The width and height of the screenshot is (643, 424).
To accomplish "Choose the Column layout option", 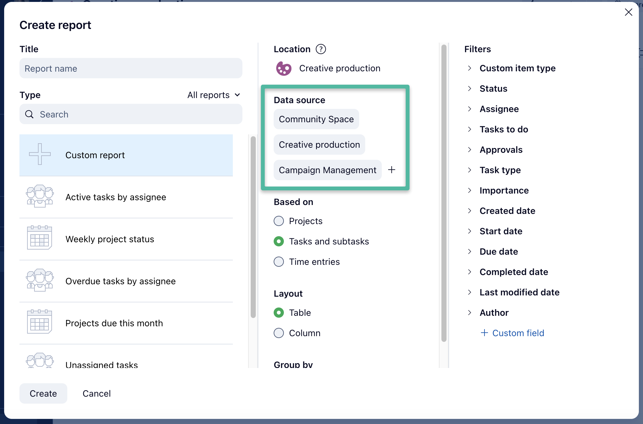I will [x=279, y=333].
